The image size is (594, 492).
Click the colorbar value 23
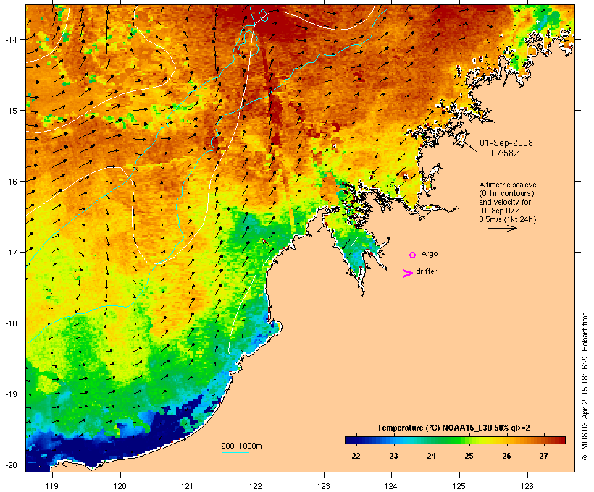click(x=393, y=456)
